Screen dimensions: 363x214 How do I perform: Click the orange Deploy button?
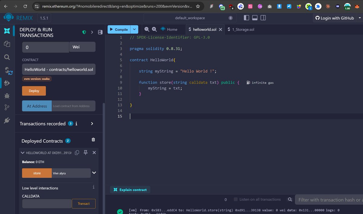34,91
